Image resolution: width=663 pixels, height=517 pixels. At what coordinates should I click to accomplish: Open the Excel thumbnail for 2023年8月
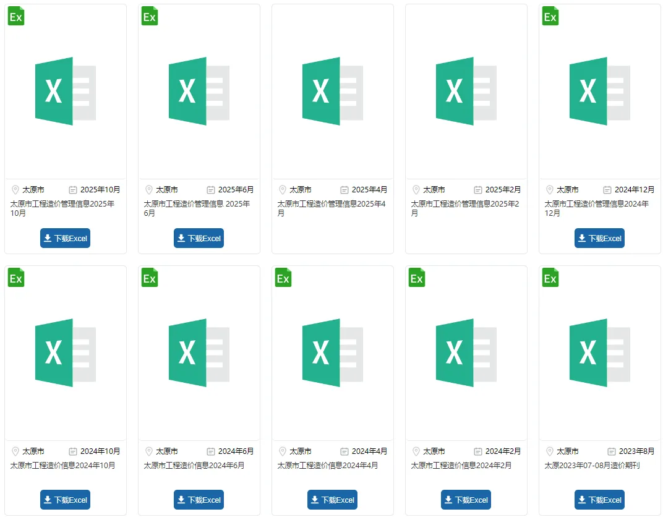[600, 352]
